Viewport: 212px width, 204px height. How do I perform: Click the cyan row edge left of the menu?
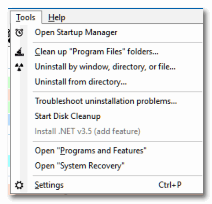coord(9,161)
